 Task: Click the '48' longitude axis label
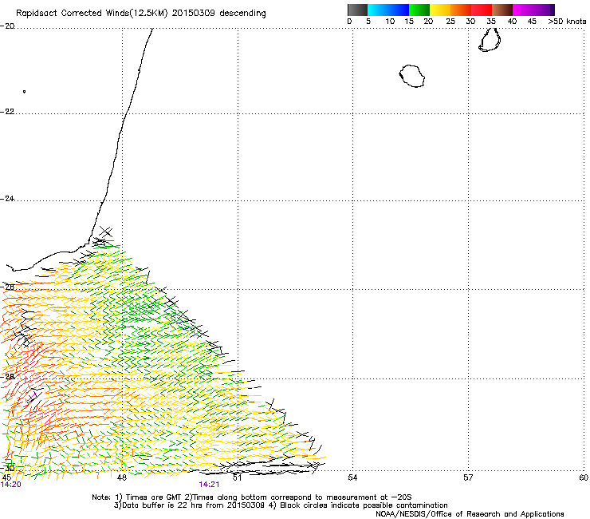coord(122,477)
